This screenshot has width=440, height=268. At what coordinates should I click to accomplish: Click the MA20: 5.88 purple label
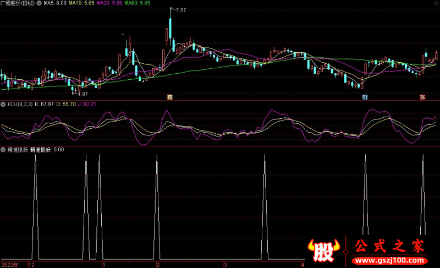tap(109, 3)
